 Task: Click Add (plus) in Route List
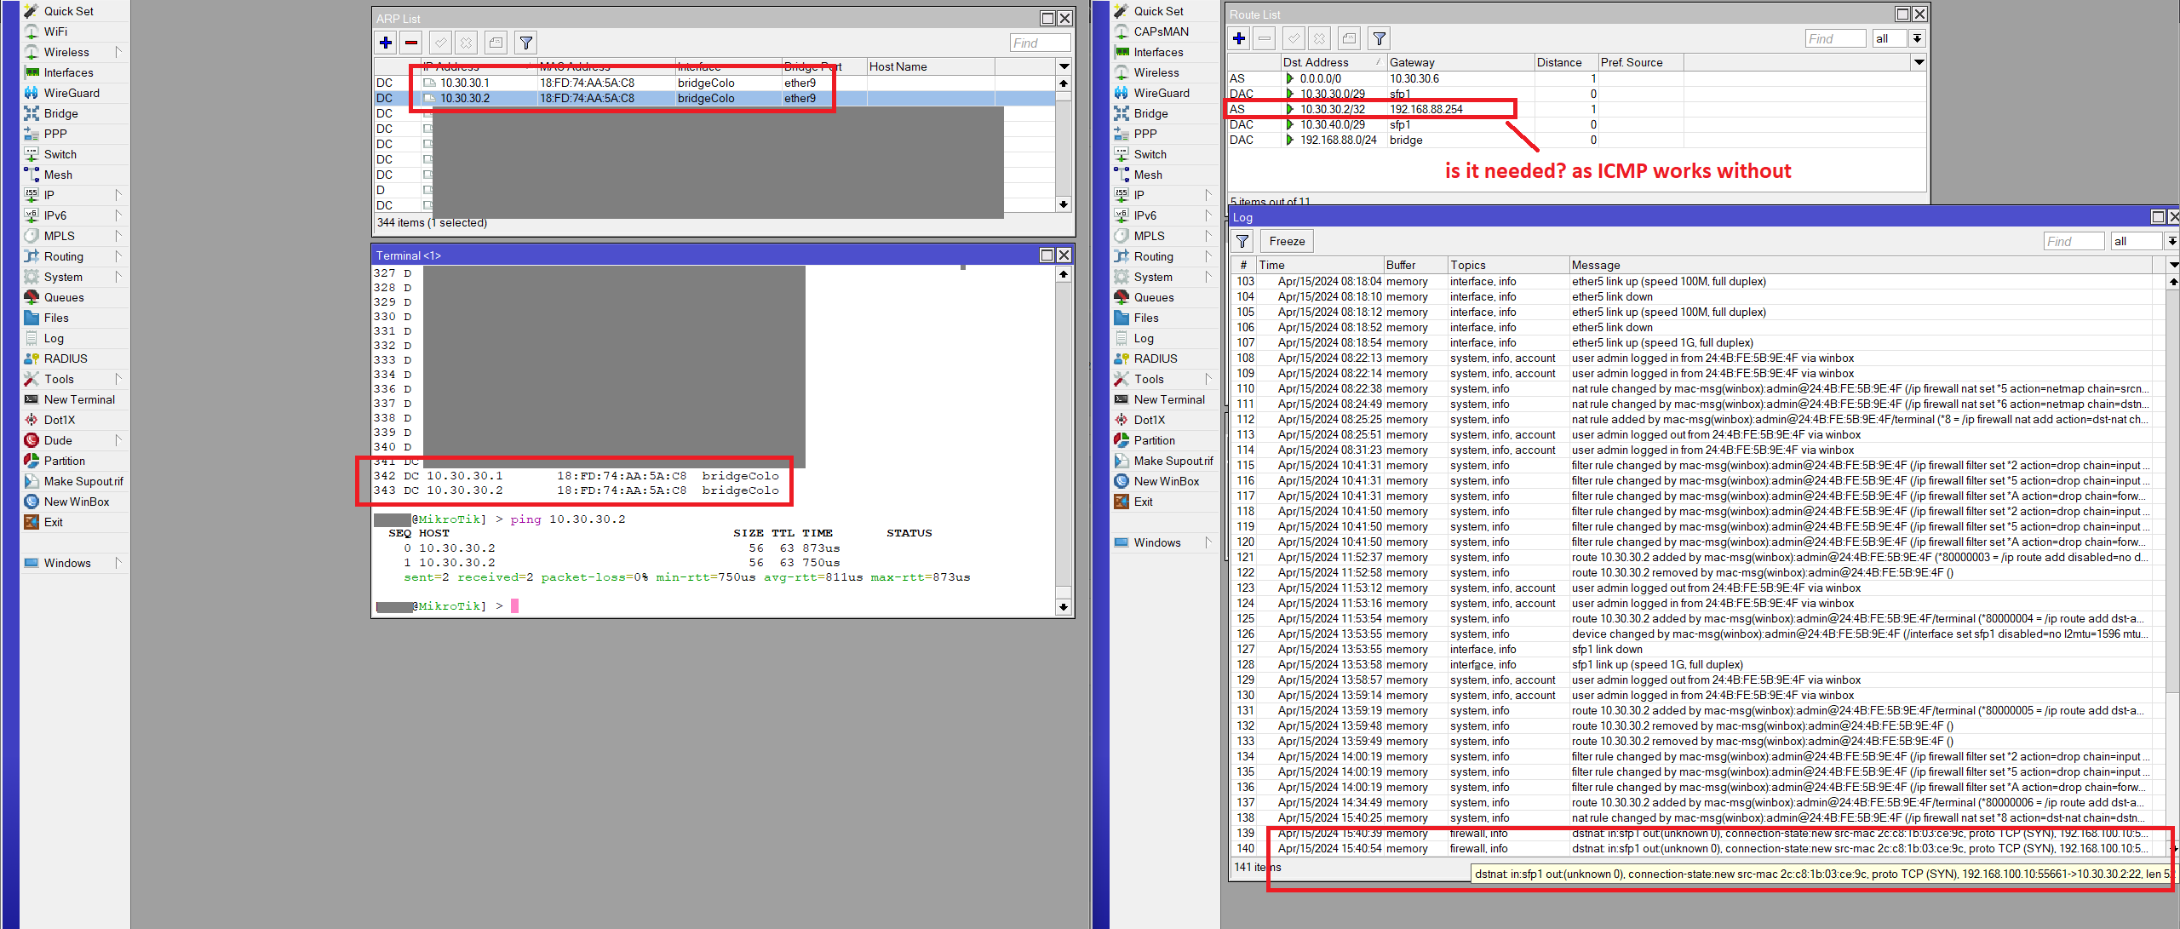point(1239,38)
